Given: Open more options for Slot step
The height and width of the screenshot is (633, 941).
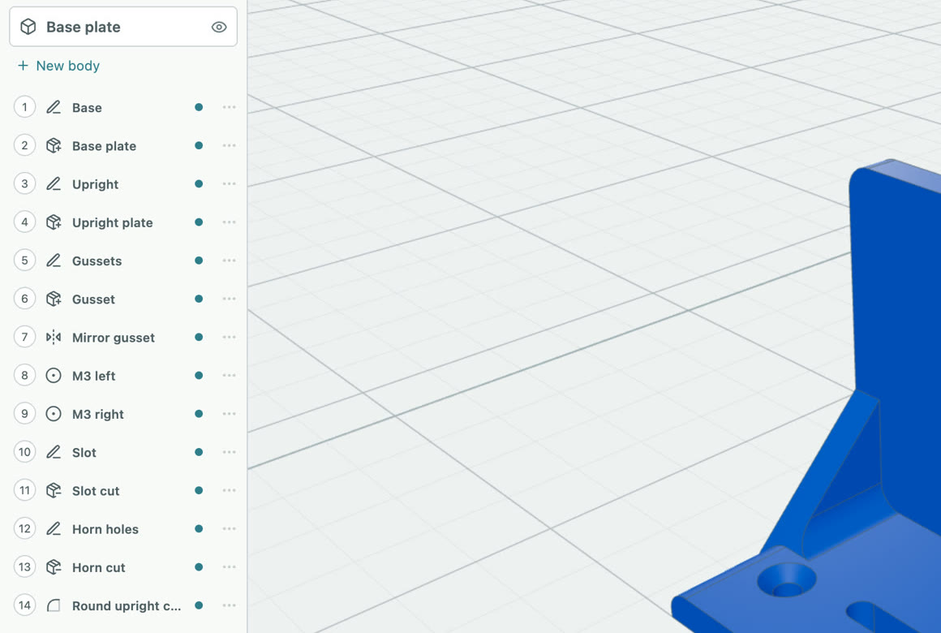Looking at the screenshot, I should pyautogui.click(x=230, y=452).
